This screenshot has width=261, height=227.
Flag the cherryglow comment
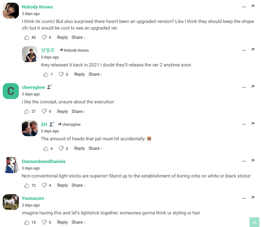253,87
